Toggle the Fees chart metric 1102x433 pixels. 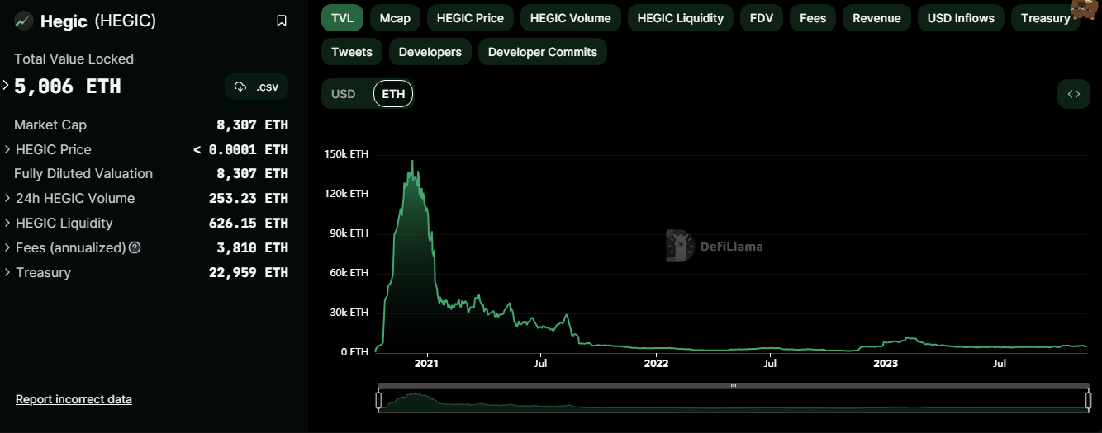pyautogui.click(x=813, y=18)
